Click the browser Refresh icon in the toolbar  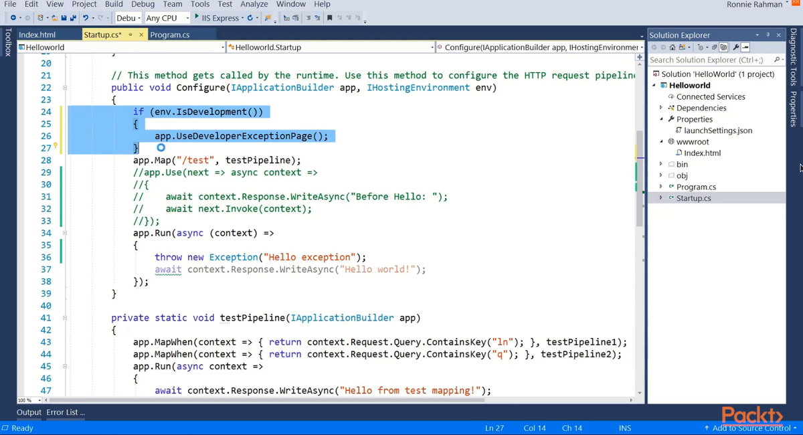250,17
